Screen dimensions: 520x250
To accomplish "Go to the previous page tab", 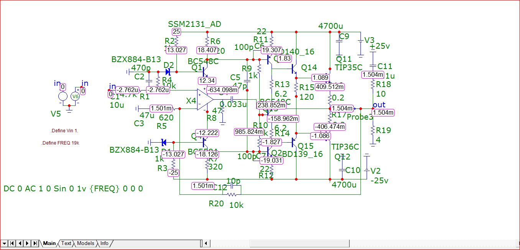I will pos(19,243).
